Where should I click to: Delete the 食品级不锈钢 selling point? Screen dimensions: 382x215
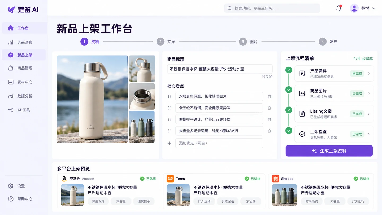(x=269, y=108)
